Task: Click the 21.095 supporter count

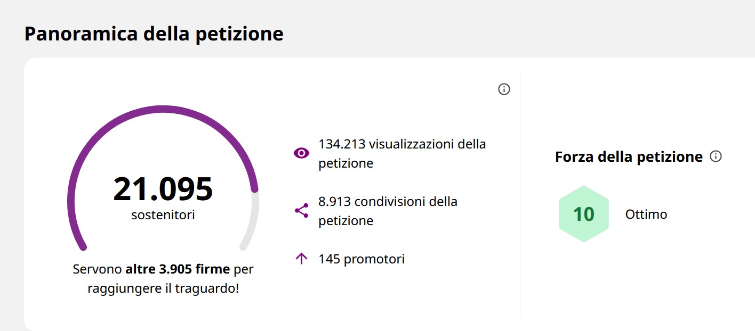Action: tap(163, 189)
